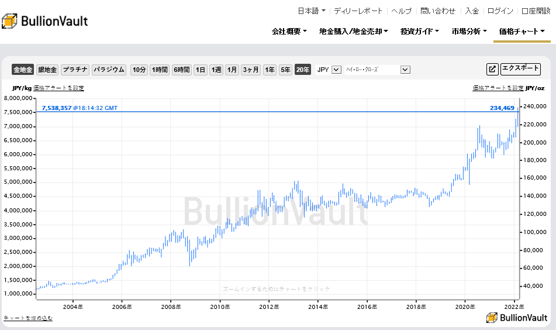Click the ズームインするためにチャートをクリック hint text

point(276,289)
